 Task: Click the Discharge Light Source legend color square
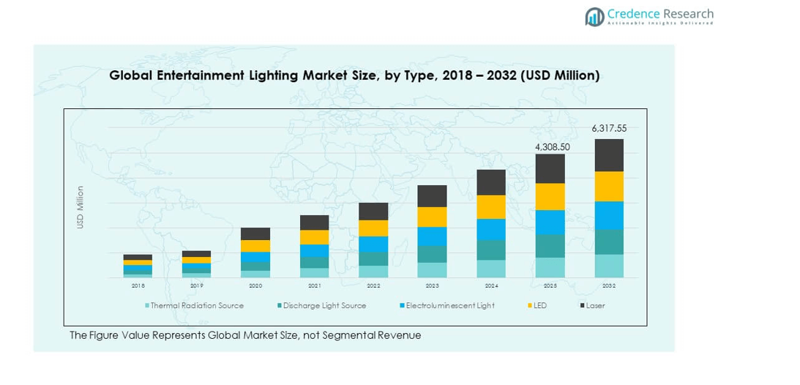[279, 305]
